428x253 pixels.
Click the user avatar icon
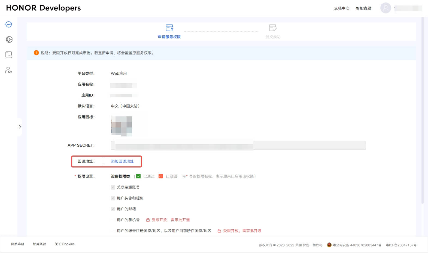(385, 8)
